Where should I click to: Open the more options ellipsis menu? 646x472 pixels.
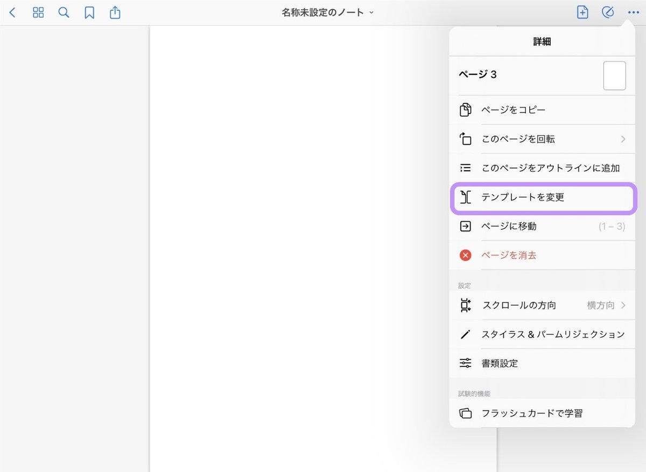[633, 12]
